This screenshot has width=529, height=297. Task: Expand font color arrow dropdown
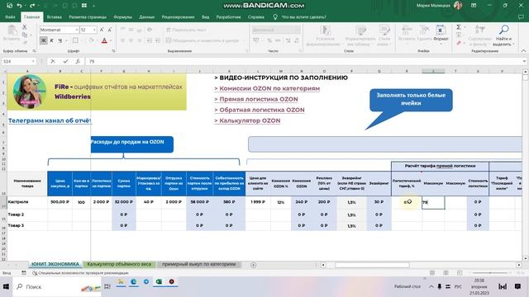(110, 40)
